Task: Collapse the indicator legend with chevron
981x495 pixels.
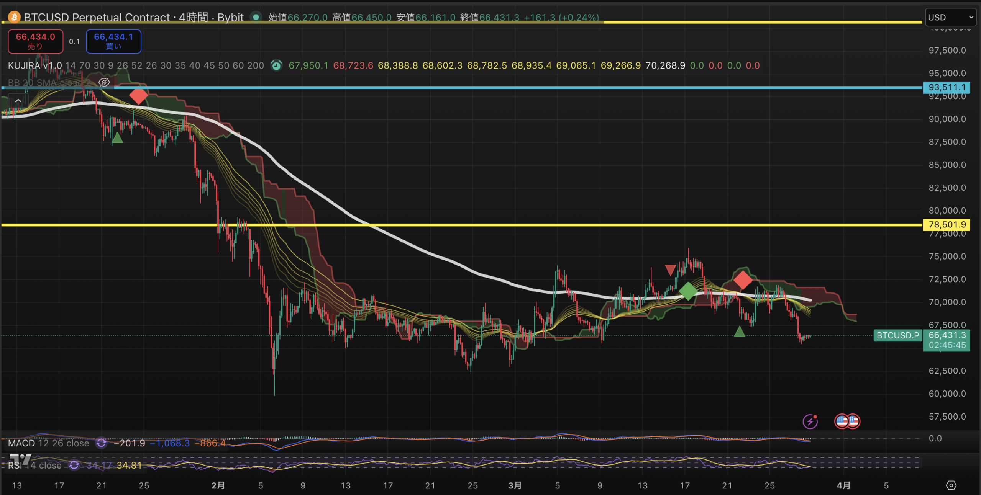Action: [18, 101]
